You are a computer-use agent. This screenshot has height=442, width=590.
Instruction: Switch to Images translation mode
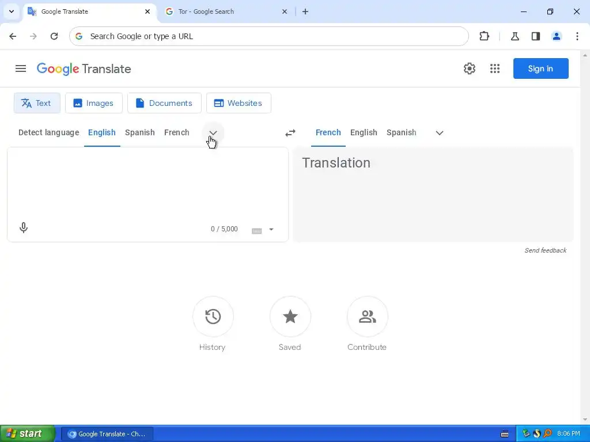click(94, 103)
